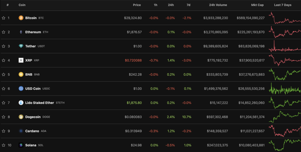
Task: Sort by 1h change column header
Action: coord(155,5)
